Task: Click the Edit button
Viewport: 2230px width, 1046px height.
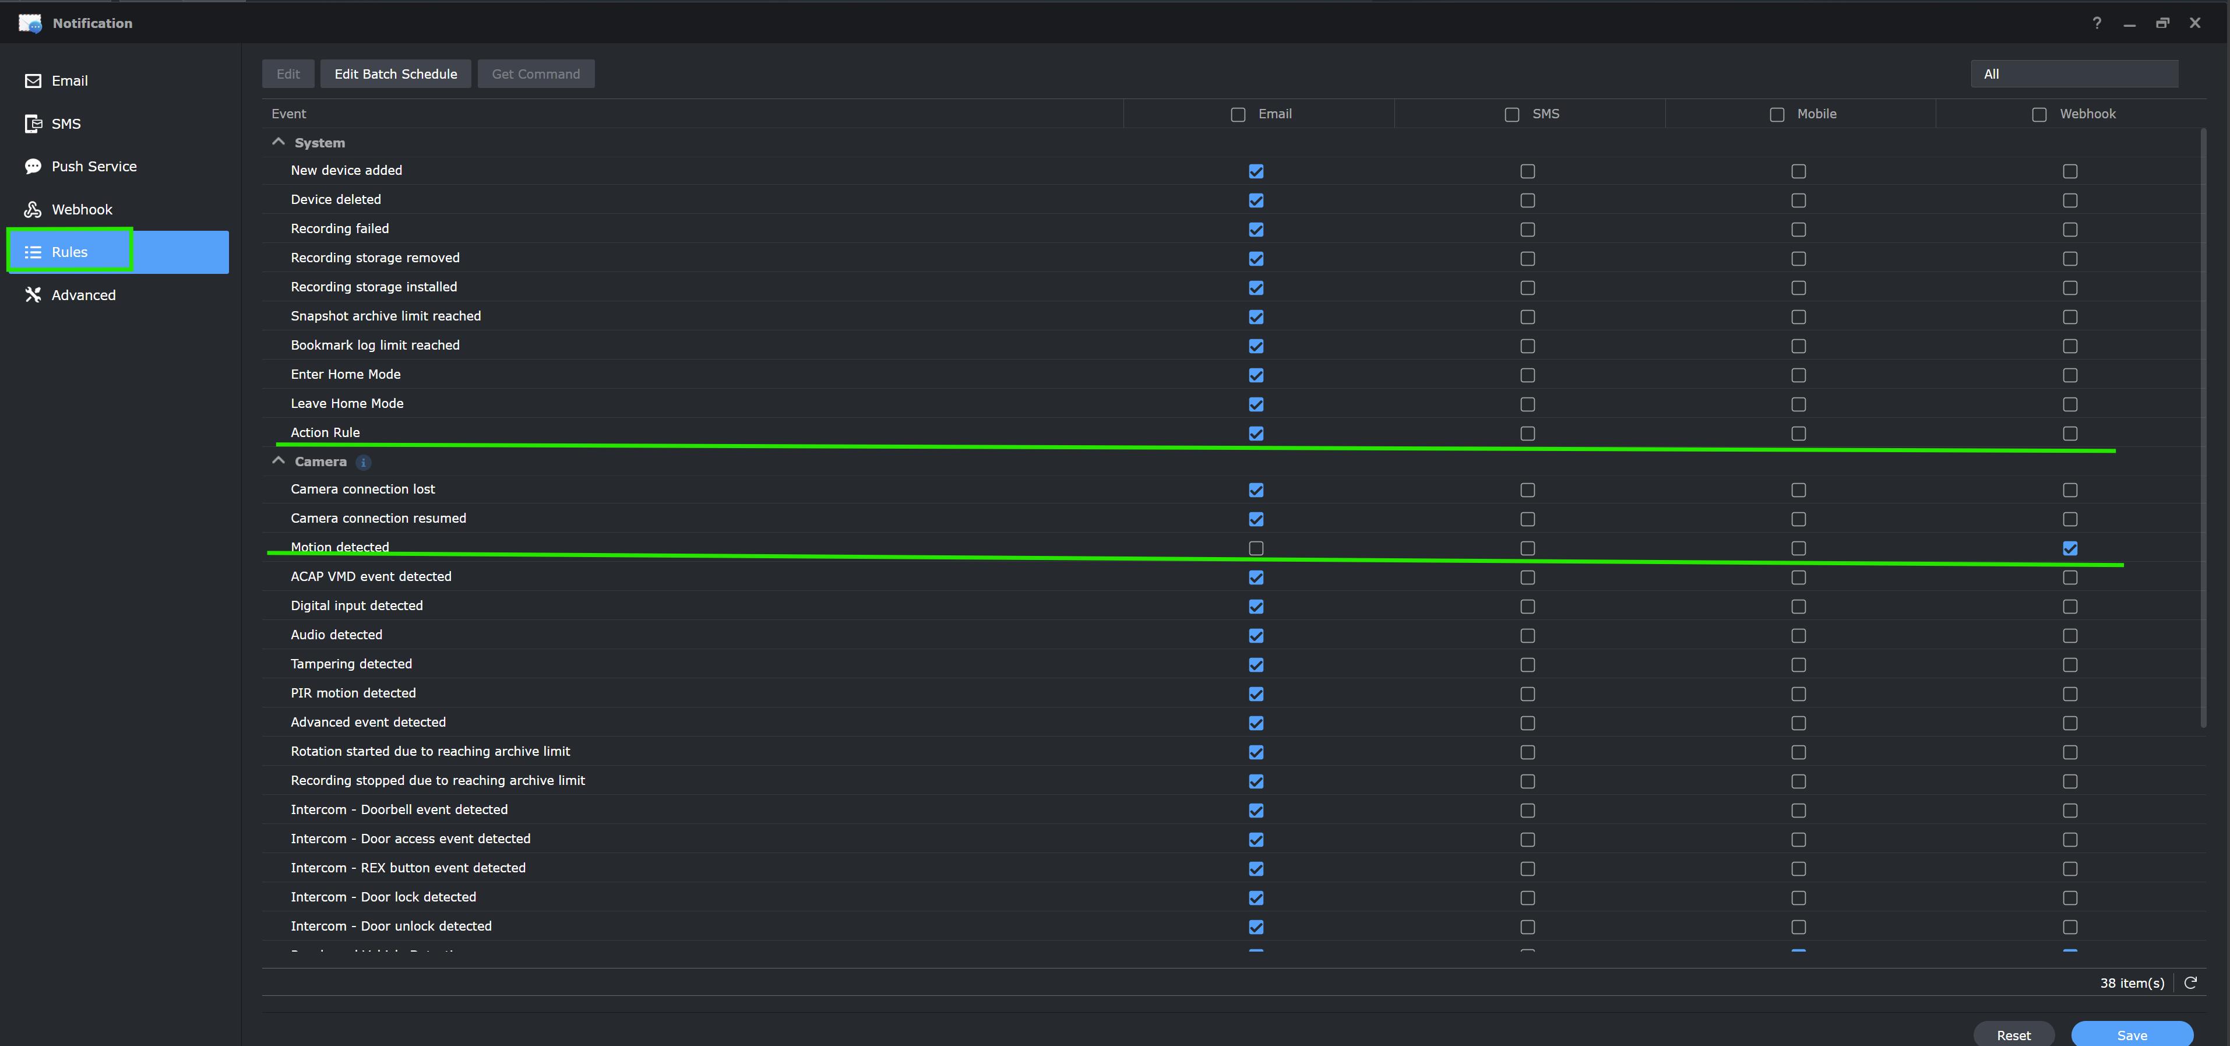Action: click(288, 73)
